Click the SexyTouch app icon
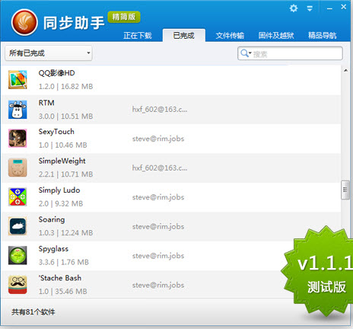 (x=17, y=139)
